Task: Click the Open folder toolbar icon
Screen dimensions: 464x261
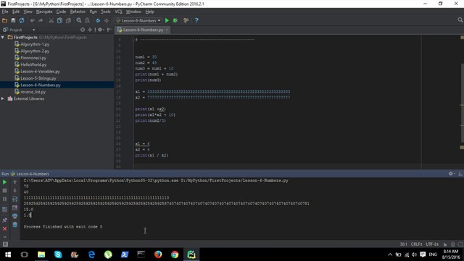Action: click(x=4, y=20)
